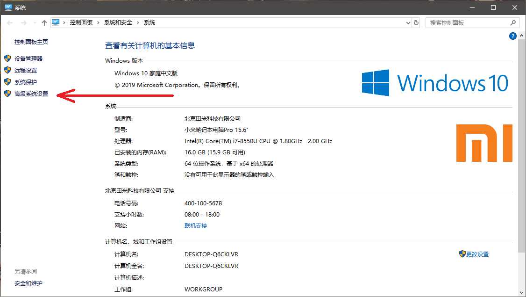Click the vertical scrollbar thumb

click(521, 146)
